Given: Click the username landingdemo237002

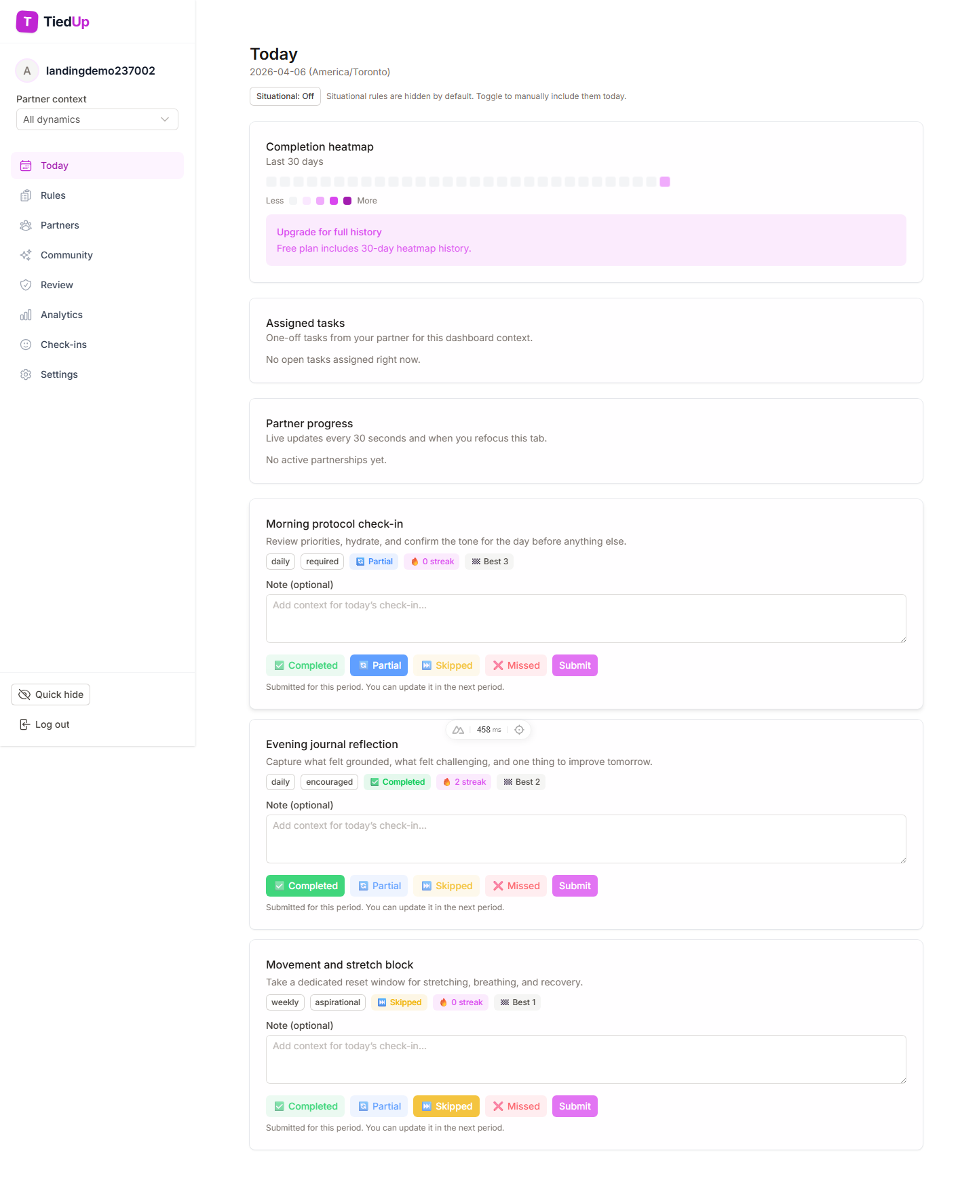Looking at the screenshot, I should coord(100,71).
